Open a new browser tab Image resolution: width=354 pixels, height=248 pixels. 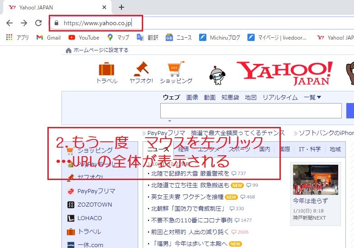(x=121, y=7)
